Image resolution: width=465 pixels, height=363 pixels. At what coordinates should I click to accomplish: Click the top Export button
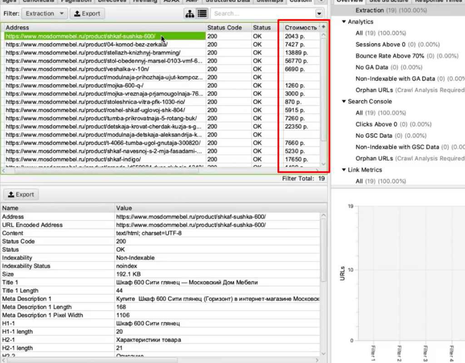(x=87, y=14)
